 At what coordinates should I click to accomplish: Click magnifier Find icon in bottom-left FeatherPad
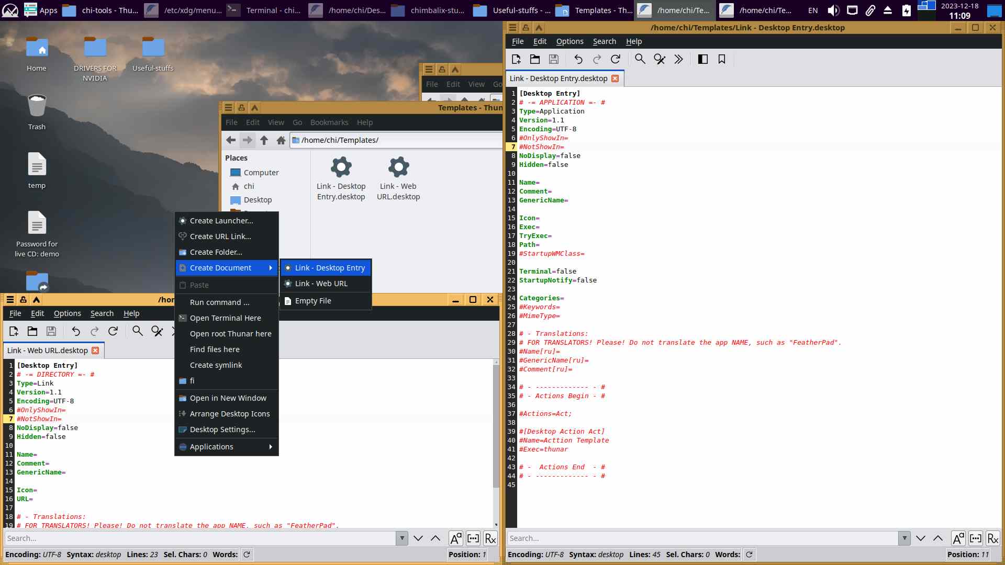138,331
